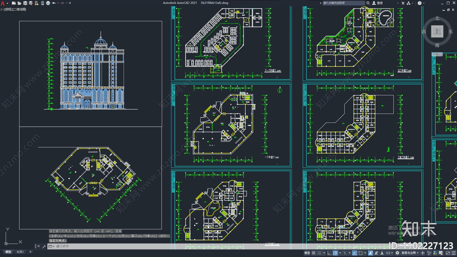The width and height of the screenshot is (457, 257).
Task: Click Save to Web and Mobile icon
Action: point(42,3)
